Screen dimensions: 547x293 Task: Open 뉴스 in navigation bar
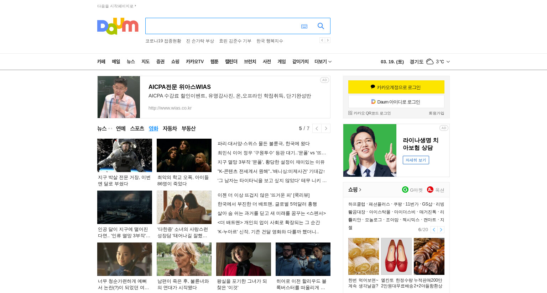click(131, 62)
